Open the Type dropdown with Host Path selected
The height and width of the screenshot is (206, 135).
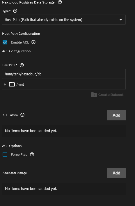point(64,20)
